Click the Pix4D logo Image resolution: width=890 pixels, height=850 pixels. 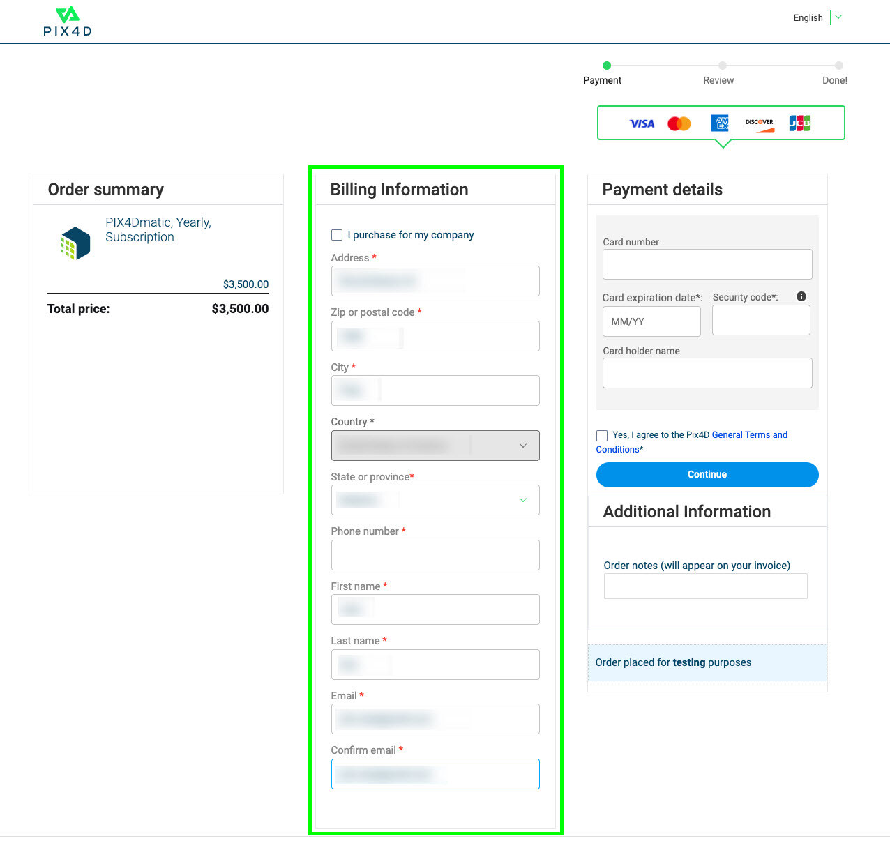click(x=68, y=21)
